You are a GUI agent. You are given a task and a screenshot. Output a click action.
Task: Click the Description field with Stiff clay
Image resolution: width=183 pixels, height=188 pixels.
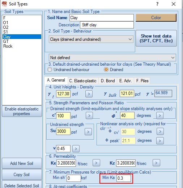tap(107, 25)
